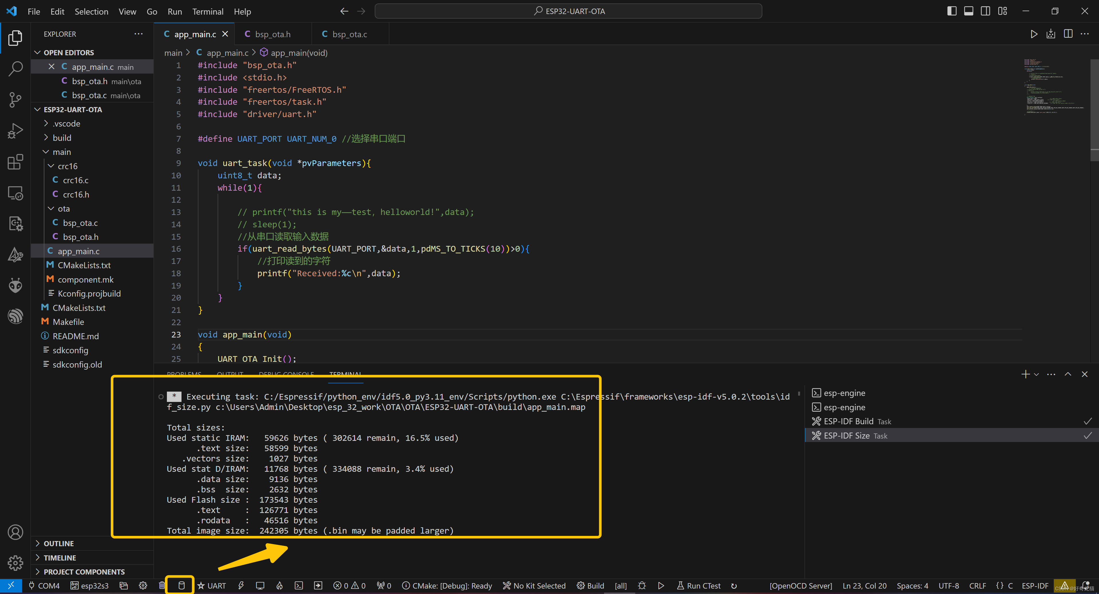
Task: Select current project folder icon in status bar
Action: tap(124, 585)
